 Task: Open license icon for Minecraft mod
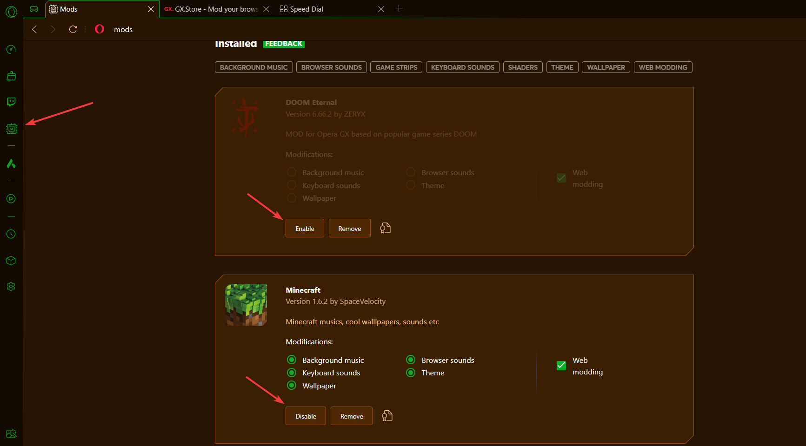point(387,416)
